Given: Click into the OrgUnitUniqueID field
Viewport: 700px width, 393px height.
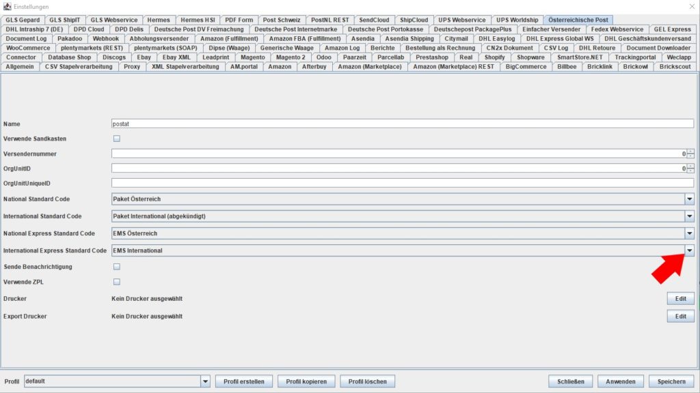Looking at the screenshot, I should 403,183.
